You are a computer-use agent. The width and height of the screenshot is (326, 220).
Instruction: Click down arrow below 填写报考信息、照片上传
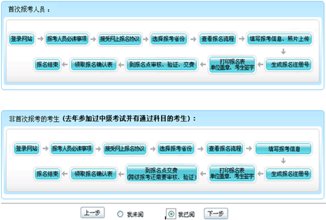(283, 51)
